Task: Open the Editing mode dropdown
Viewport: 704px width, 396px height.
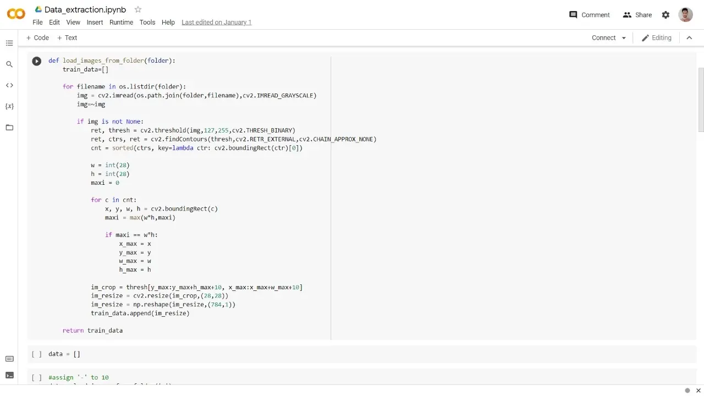Action: coord(656,38)
